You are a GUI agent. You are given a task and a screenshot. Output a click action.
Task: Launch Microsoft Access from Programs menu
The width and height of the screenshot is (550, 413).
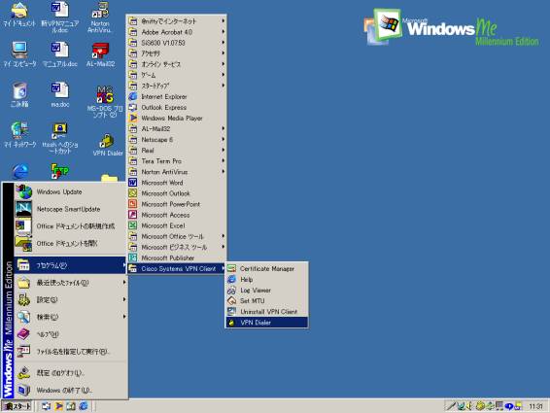[x=177, y=215]
